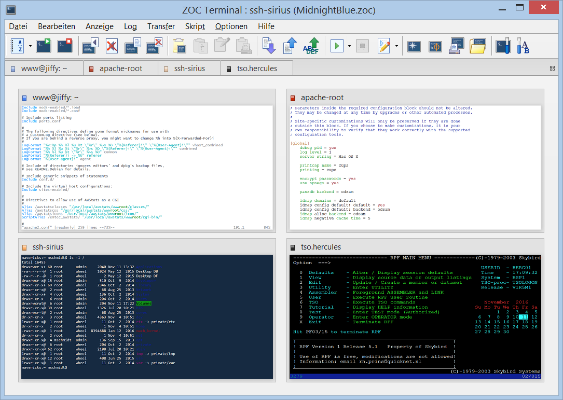Screen dimensions: 563x400
Task: Open the address book host directory icon
Action: [18, 46]
